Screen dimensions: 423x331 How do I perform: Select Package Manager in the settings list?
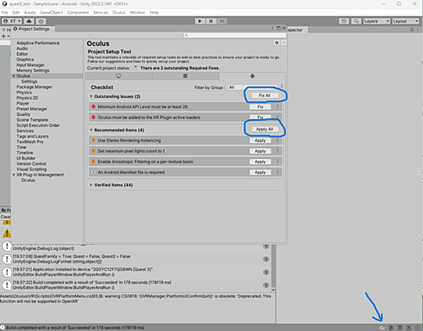click(x=34, y=87)
